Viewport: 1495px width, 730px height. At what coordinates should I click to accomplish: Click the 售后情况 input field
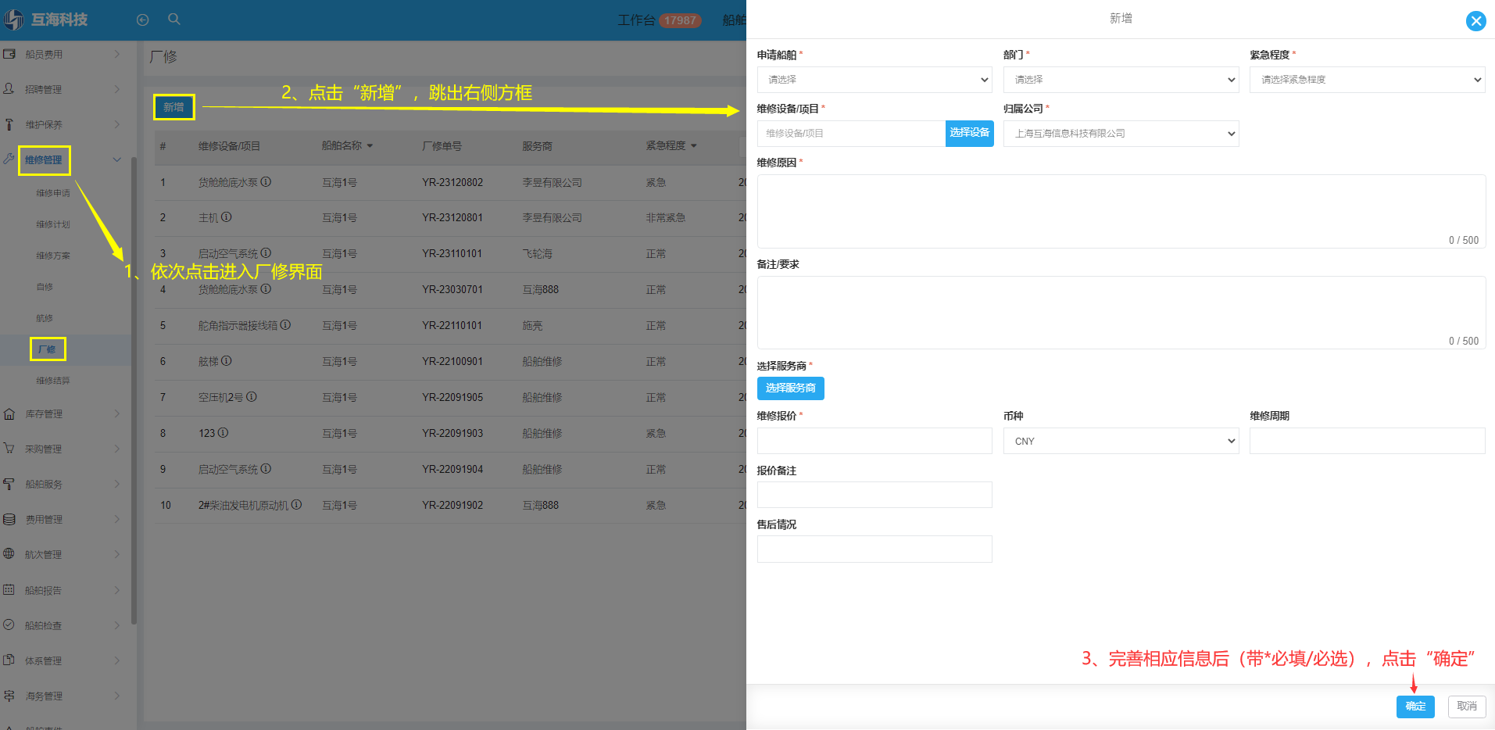(x=874, y=549)
